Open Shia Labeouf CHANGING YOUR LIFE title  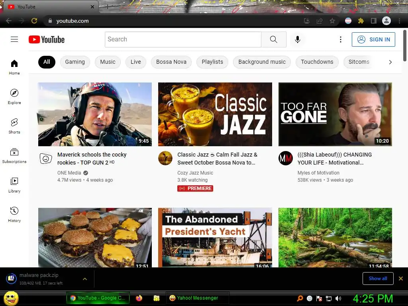click(x=335, y=159)
